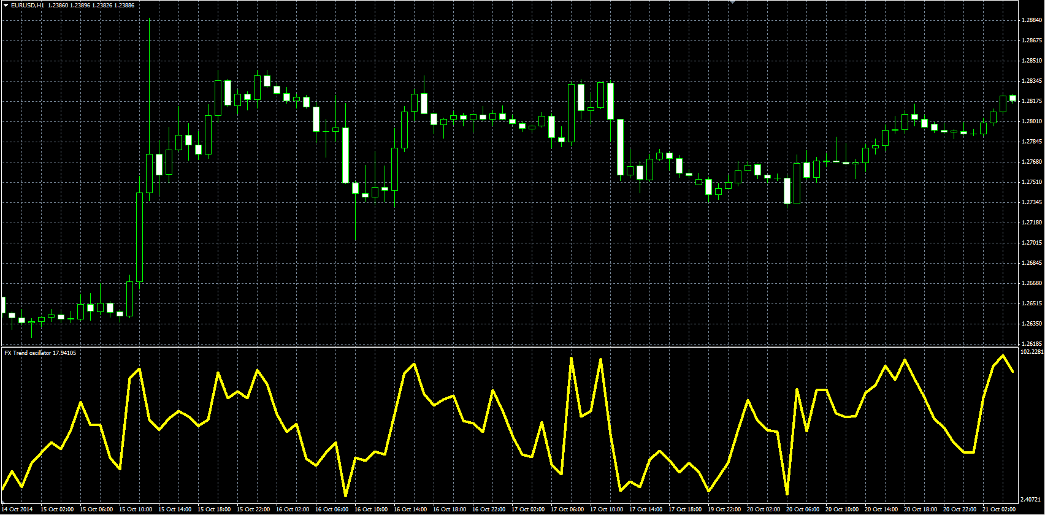Click oscillator scale maximum 102.2281
Image resolution: width=1045 pixels, height=515 pixels.
click(1032, 352)
